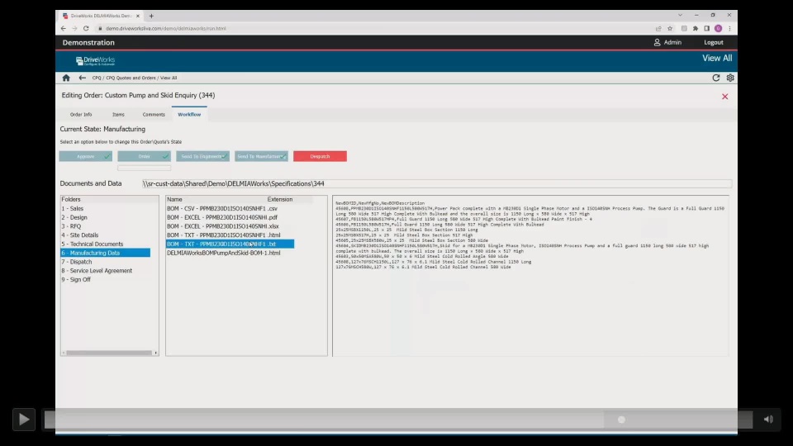Screen dimensions: 793x446
Task: Click the red Despatch button
Action: tap(321, 156)
